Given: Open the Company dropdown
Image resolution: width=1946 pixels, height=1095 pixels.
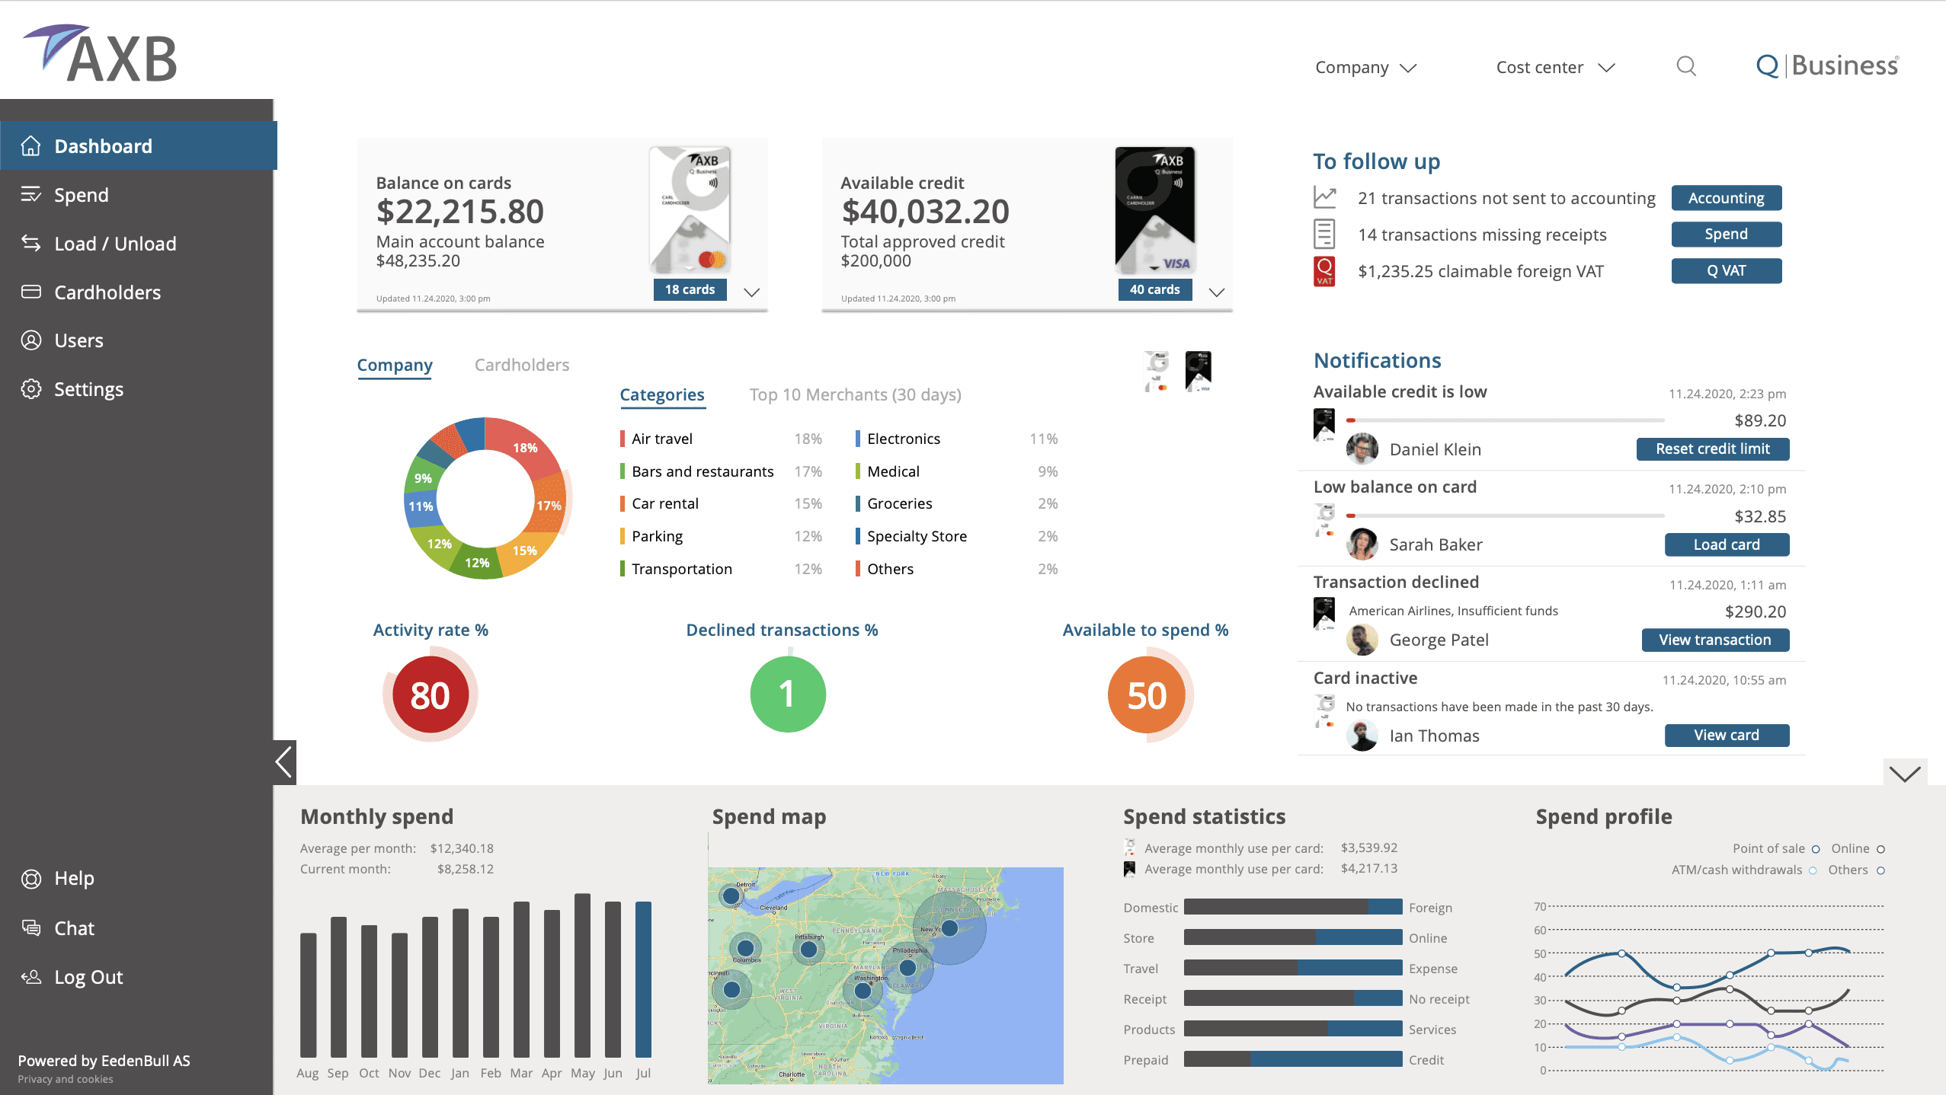Looking at the screenshot, I should [1365, 67].
